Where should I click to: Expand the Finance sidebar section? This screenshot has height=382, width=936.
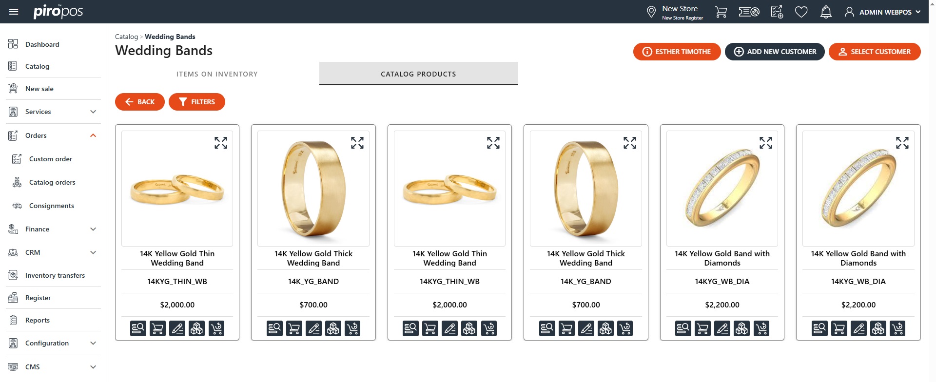pos(93,229)
